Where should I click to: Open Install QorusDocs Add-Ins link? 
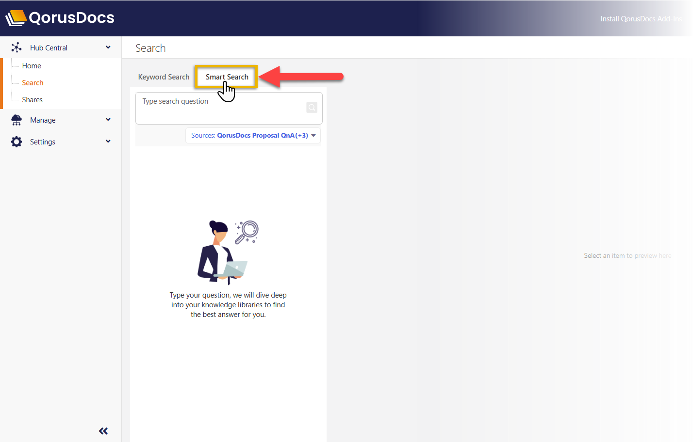(641, 19)
